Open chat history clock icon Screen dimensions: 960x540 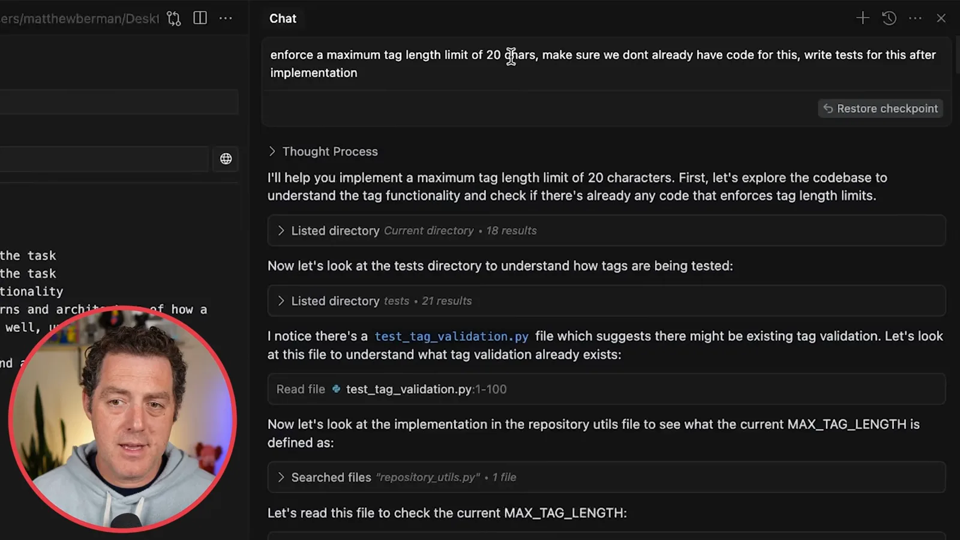[889, 18]
